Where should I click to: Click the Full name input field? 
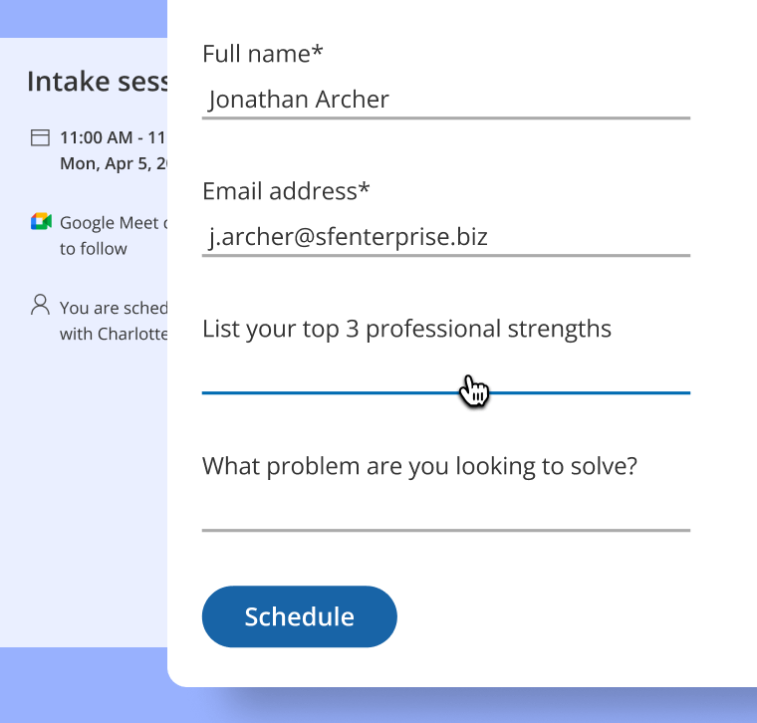pyautogui.click(x=445, y=100)
